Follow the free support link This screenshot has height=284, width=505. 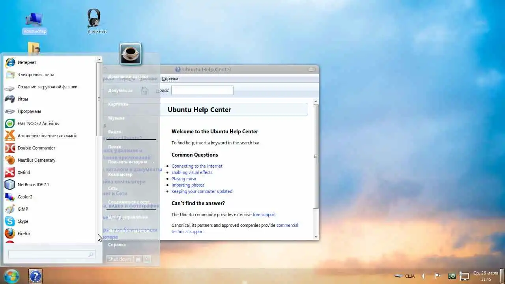coord(264,215)
